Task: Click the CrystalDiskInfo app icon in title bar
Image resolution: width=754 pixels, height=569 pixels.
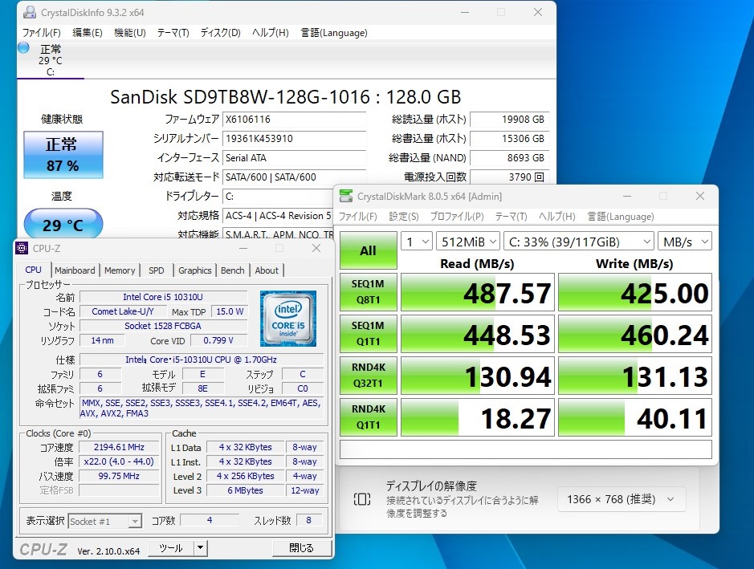Action: tap(30, 13)
